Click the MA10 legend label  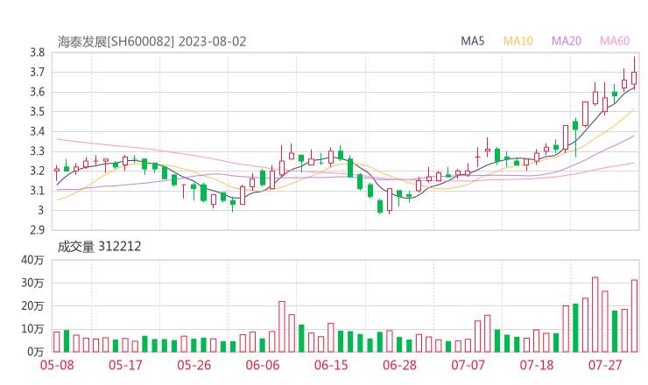518,41
